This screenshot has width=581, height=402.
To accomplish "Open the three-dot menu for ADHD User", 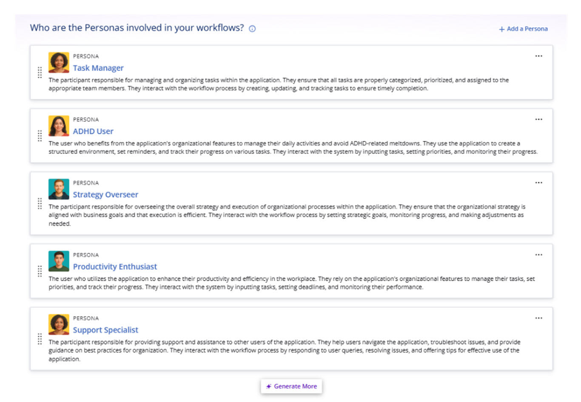I will click(538, 120).
